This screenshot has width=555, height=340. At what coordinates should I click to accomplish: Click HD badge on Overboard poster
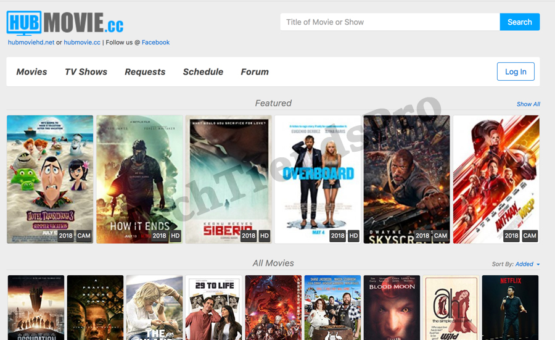[353, 236]
